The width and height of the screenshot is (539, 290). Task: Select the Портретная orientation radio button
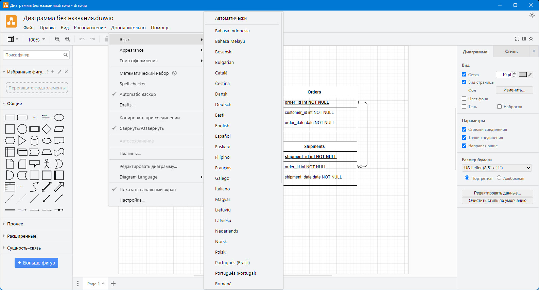click(x=467, y=178)
